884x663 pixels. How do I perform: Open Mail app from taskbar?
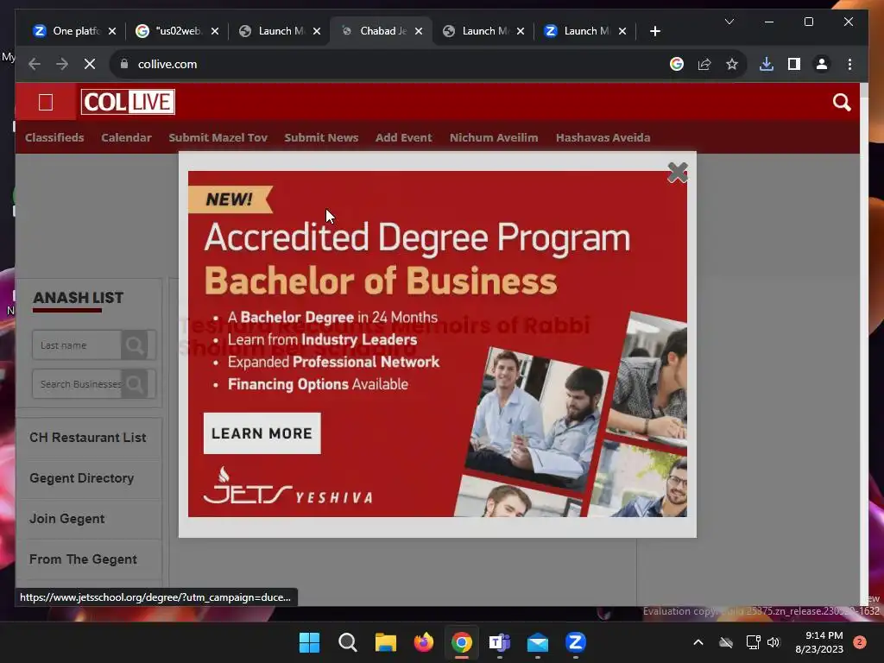[x=538, y=642]
